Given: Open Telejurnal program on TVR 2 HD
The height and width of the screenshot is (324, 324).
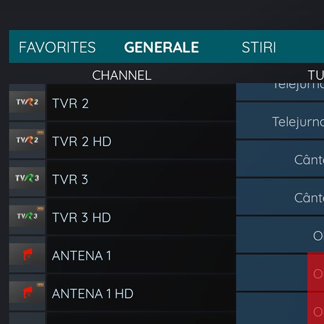Looking at the screenshot, I should (x=280, y=120).
